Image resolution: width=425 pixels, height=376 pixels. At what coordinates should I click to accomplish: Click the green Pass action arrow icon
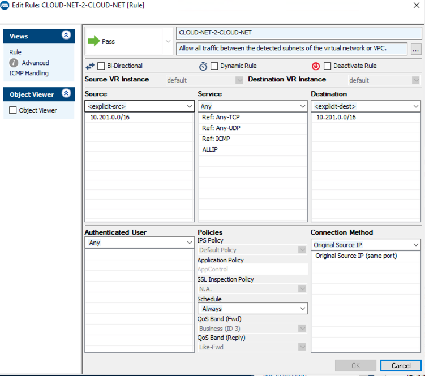tap(94, 41)
